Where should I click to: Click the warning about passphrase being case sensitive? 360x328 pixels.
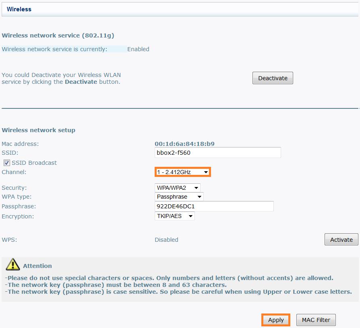pos(178,292)
